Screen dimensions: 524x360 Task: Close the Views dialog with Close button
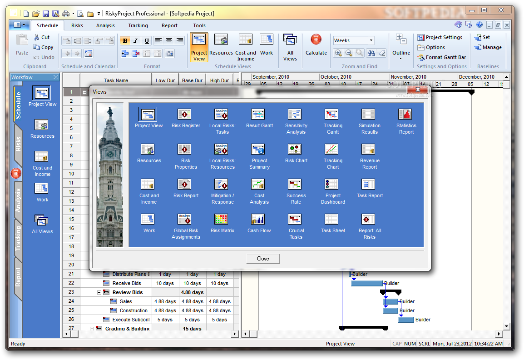pos(263,259)
